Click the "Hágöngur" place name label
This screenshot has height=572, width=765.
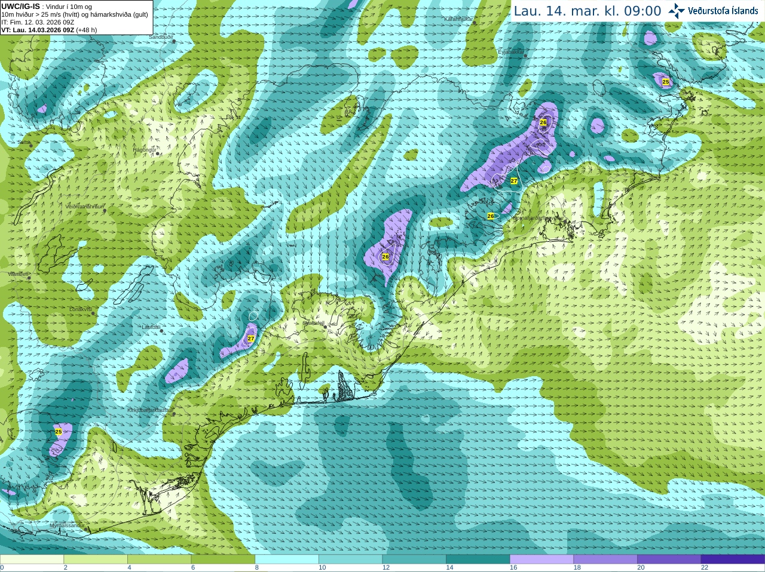[145, 150]
